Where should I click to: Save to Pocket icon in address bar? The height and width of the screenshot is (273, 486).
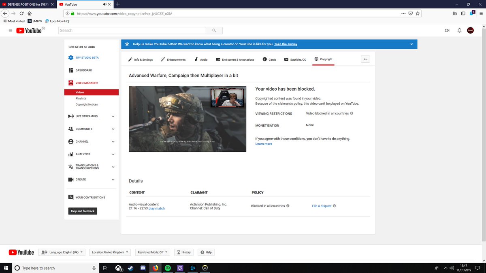(410, 13)
